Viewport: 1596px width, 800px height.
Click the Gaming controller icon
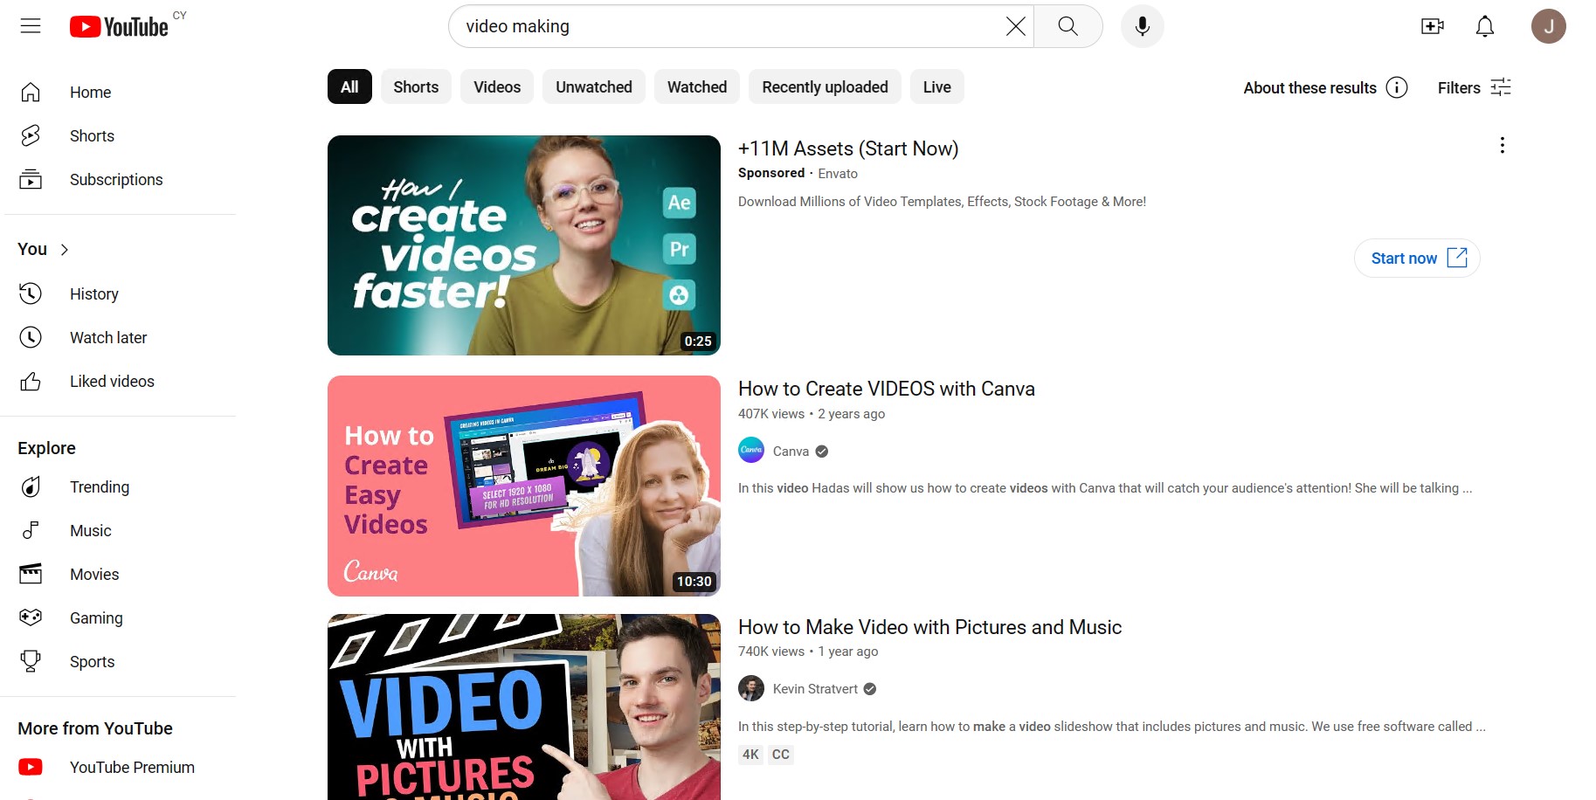[x=31, y=617]
